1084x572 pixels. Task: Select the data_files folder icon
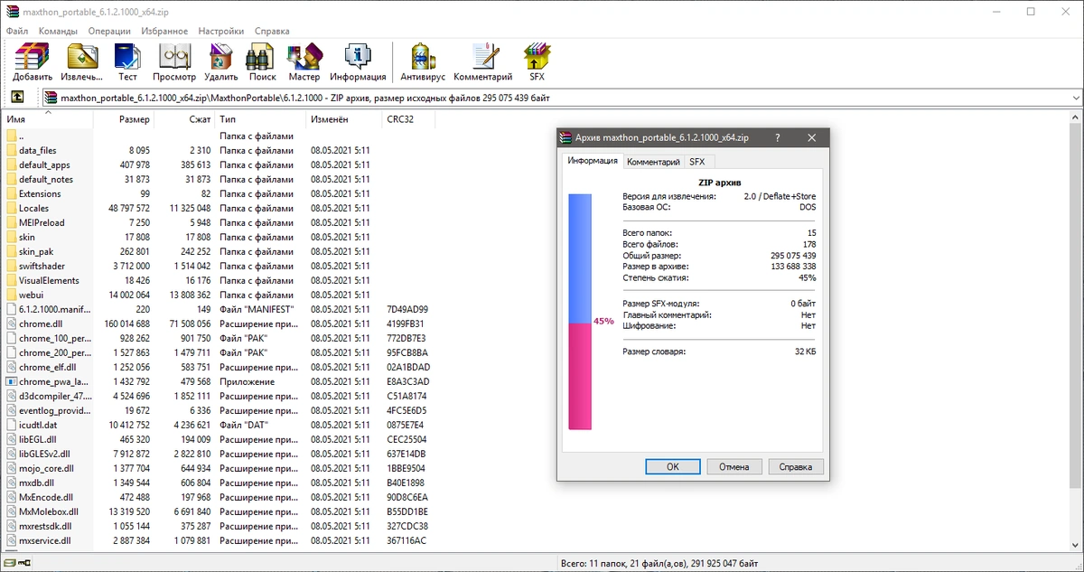pyautogui.click(x=12, y=150)
